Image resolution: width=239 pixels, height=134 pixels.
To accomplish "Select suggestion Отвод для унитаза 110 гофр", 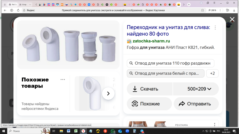I will click(x=171, y=63).
